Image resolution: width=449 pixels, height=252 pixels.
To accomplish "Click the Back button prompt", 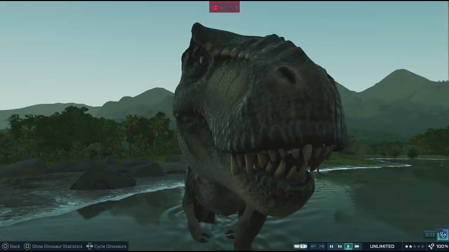I will (x=11, y=246).
